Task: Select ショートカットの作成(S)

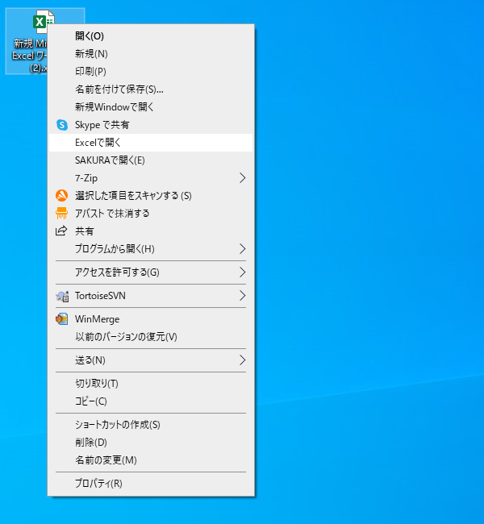Action: (x=151, y=424)
